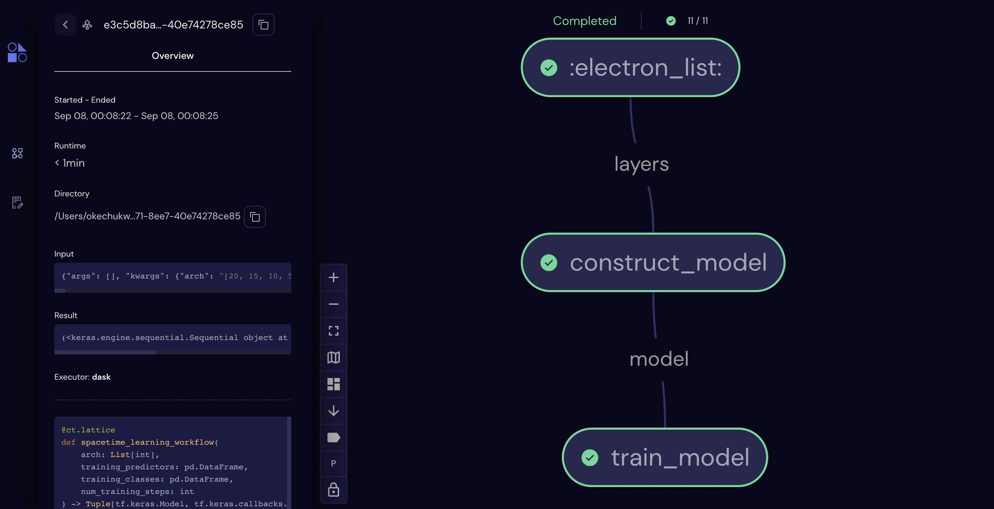The height and width of the screenshot is (509, 994).
Task: Click the completed checkmark beside 11 / 11
Action: (671, 21)
